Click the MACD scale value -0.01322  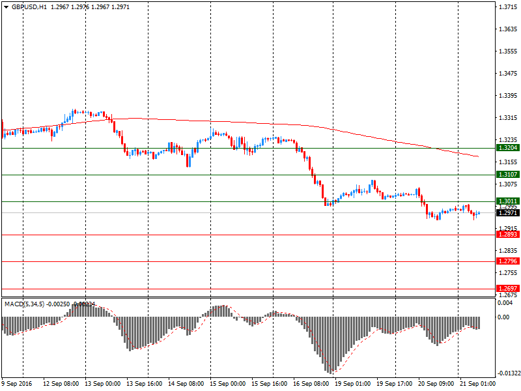point(509,373)
